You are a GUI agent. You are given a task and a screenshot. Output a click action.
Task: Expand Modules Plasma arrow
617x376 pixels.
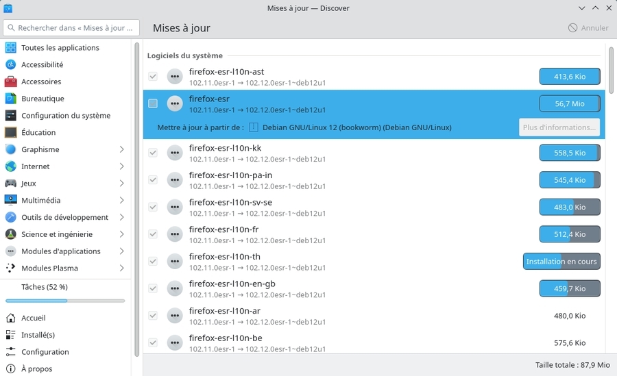pyautogui.click(x=121, y=268)
